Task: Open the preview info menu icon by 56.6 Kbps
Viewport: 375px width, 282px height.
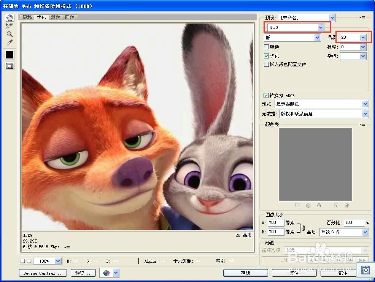Action: coord(67,247)
